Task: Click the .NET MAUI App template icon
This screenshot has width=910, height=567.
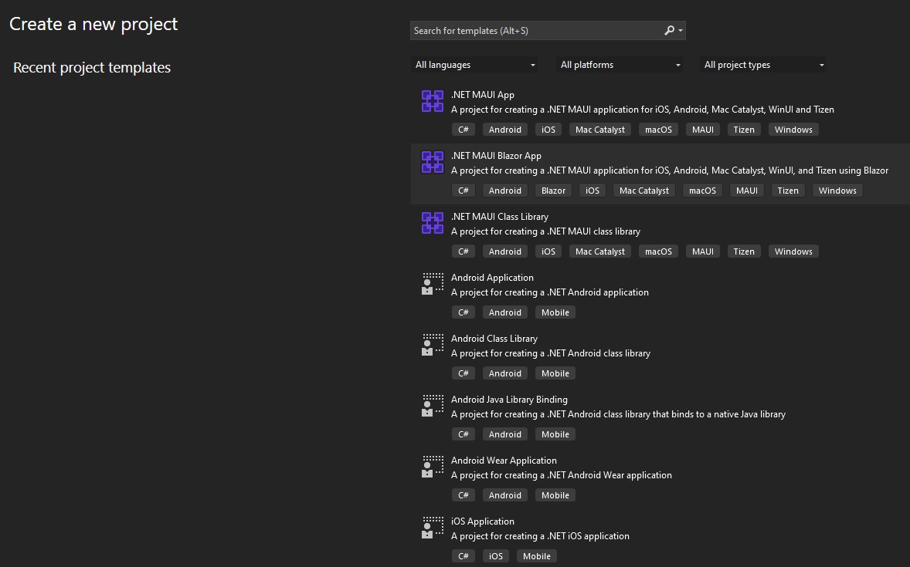Action: coord(433,101)
